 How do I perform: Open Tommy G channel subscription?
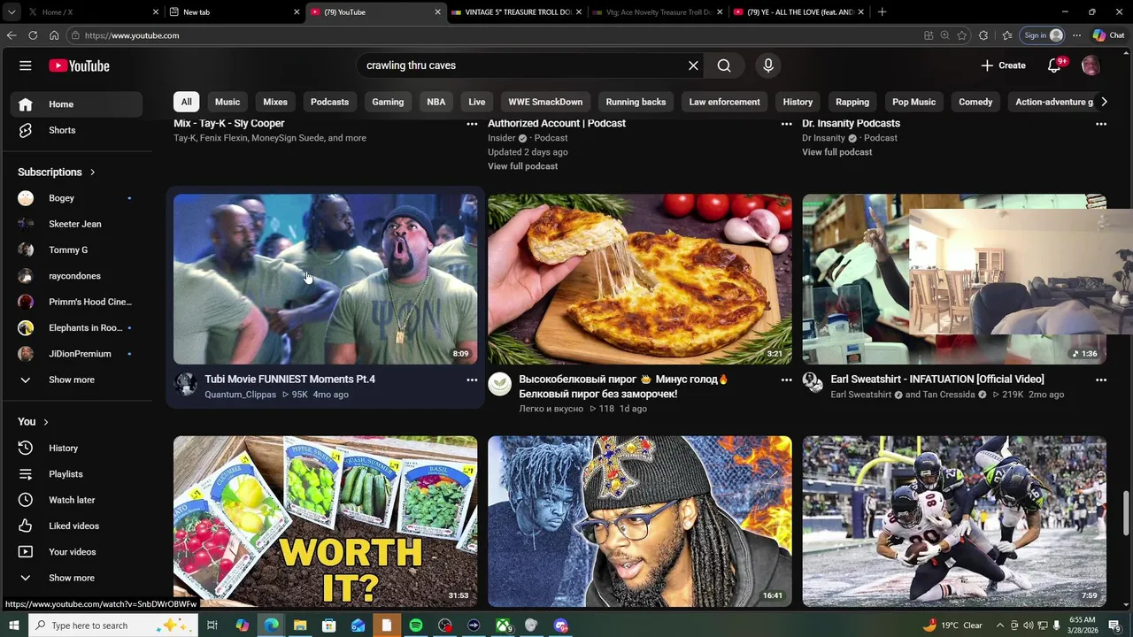(x=77, y=249)
